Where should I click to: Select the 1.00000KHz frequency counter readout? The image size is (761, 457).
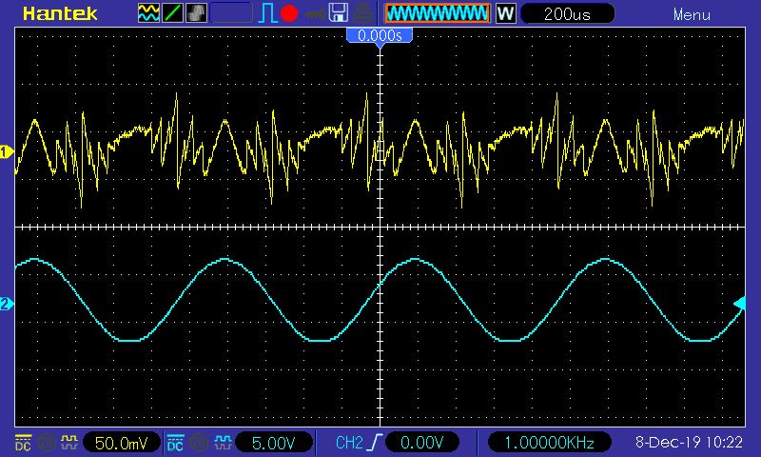[550, 443]
